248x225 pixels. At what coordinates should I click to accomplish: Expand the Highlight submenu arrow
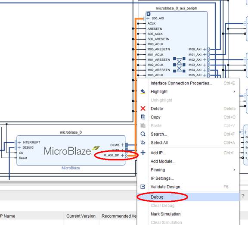coord(234,92)
